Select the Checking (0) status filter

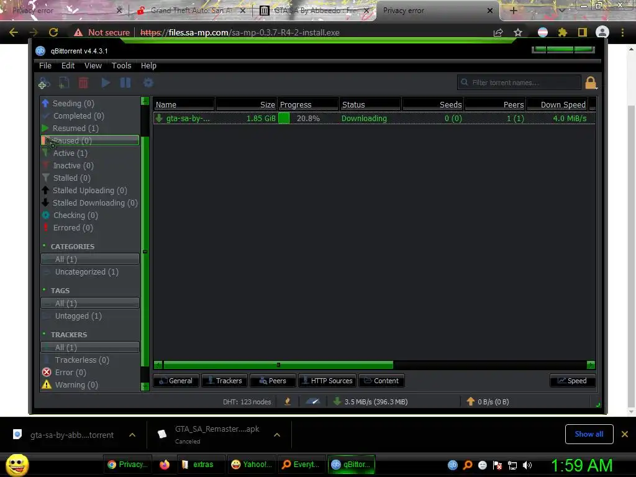[x=89, y=215]
